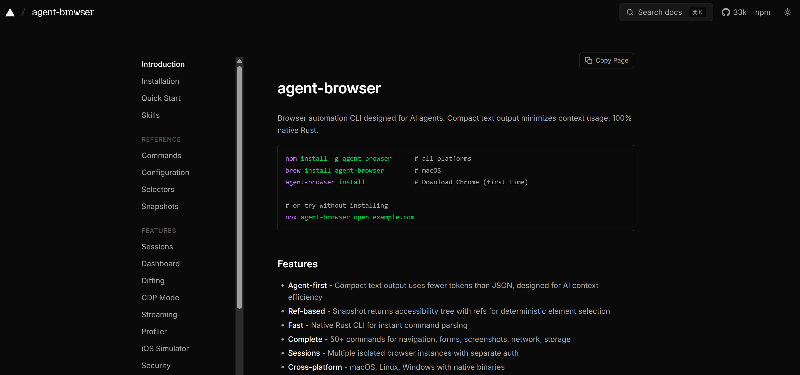Viewport: 800px width, 375px height.
Task: Click the '# Download Chrome (first time)' comment
Action: [471, 182]
